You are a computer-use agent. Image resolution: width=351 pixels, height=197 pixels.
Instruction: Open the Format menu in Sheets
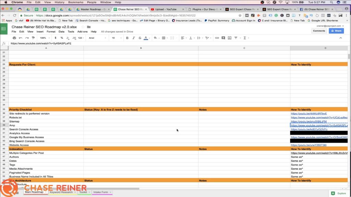pyautogui.click(x=51, y=31)
